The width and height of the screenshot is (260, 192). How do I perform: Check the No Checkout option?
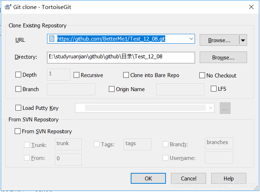tap(202, 75)
